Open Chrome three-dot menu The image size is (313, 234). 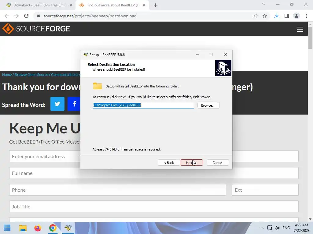click(306, 16)
